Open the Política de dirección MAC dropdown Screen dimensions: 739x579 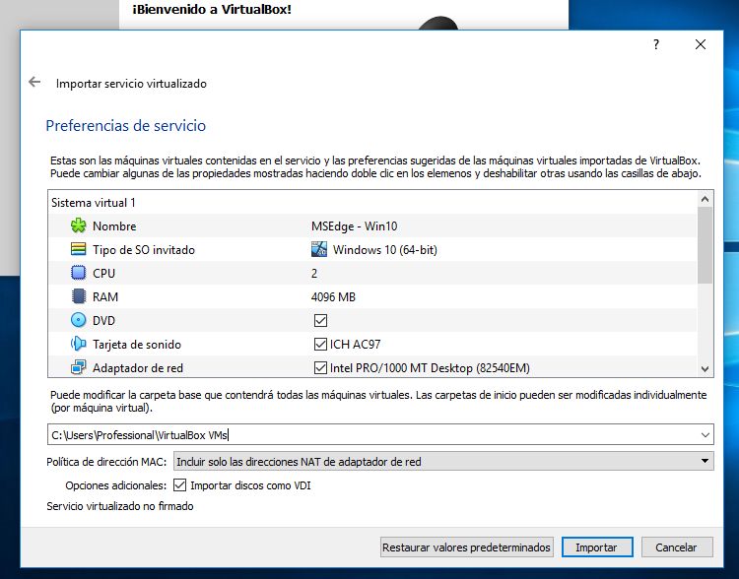click(443, 461)
